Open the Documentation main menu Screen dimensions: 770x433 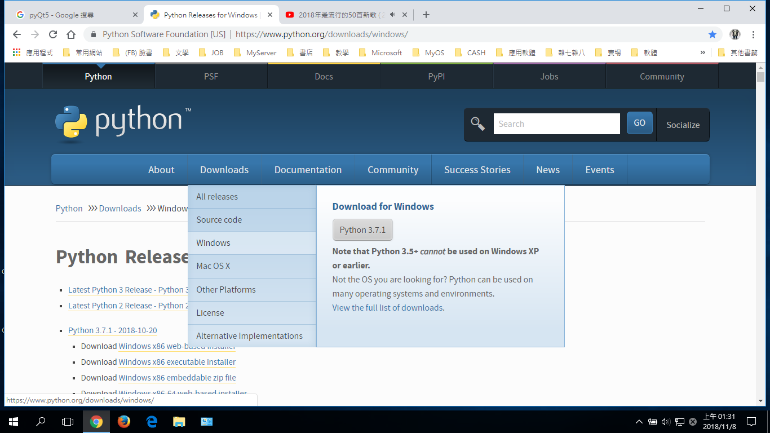(308, 170)
